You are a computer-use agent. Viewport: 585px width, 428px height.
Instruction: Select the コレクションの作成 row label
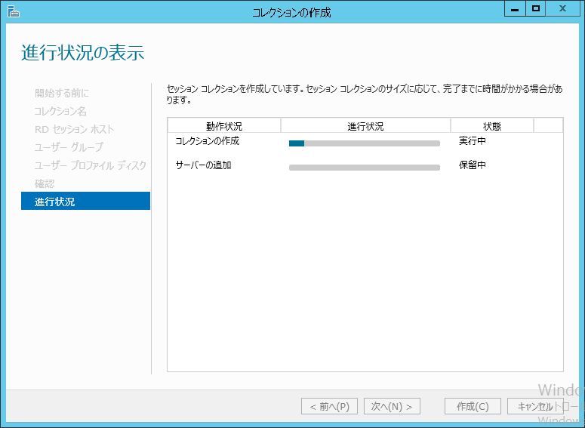207,141
